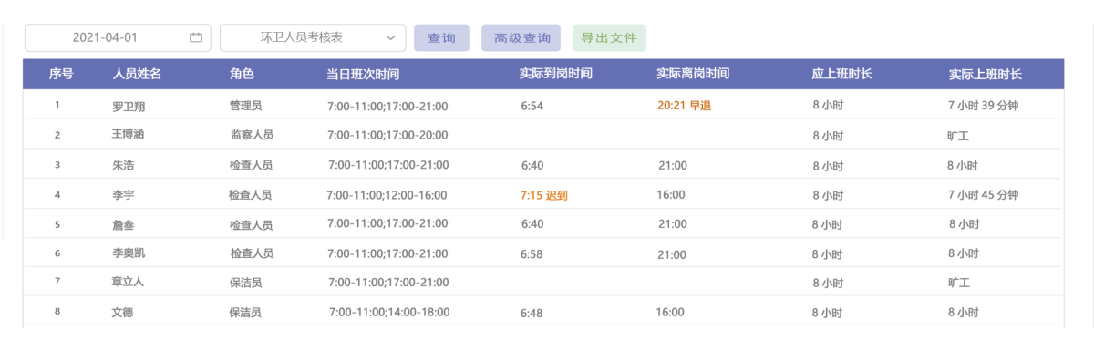Export file with 导出文件 button
This screenshot has width=1094, height=351.
click(x=609, y=37)
